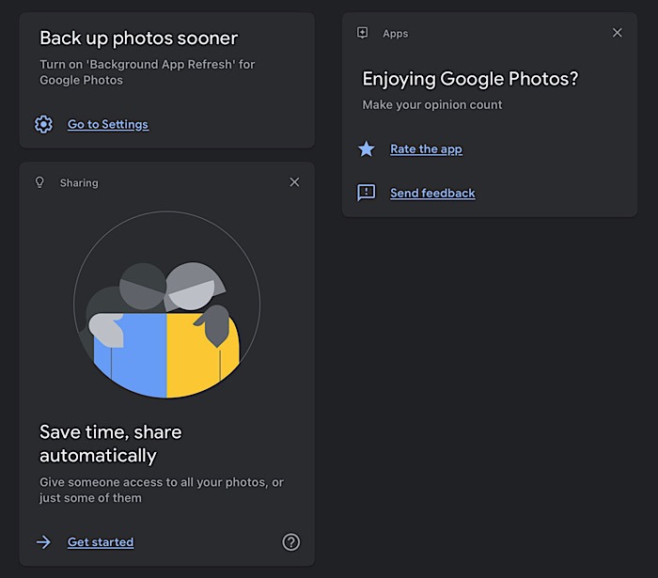
Task: Click the feedback speech bubble icon
Action: point(367,193)
